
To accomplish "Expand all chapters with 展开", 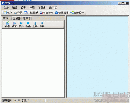I will coord(21,25).
